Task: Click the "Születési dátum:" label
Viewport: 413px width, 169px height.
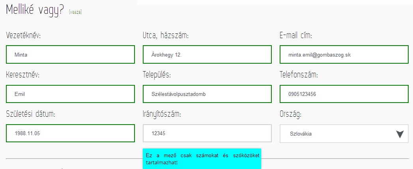Action: coord(30,114)
